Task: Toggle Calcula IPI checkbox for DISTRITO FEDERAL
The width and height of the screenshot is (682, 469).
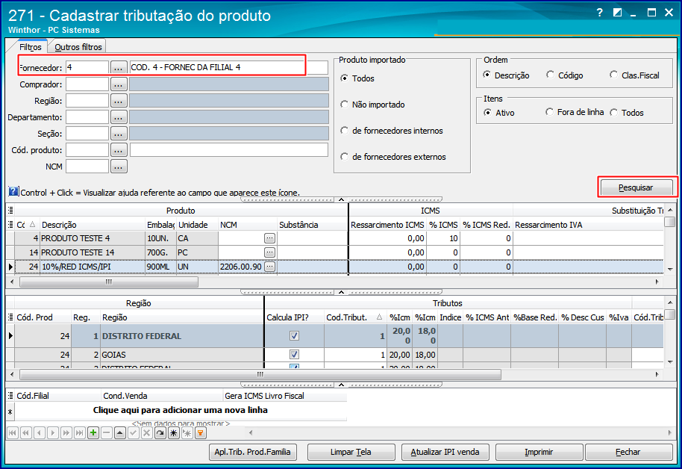Action: click(x=295, y=336)
